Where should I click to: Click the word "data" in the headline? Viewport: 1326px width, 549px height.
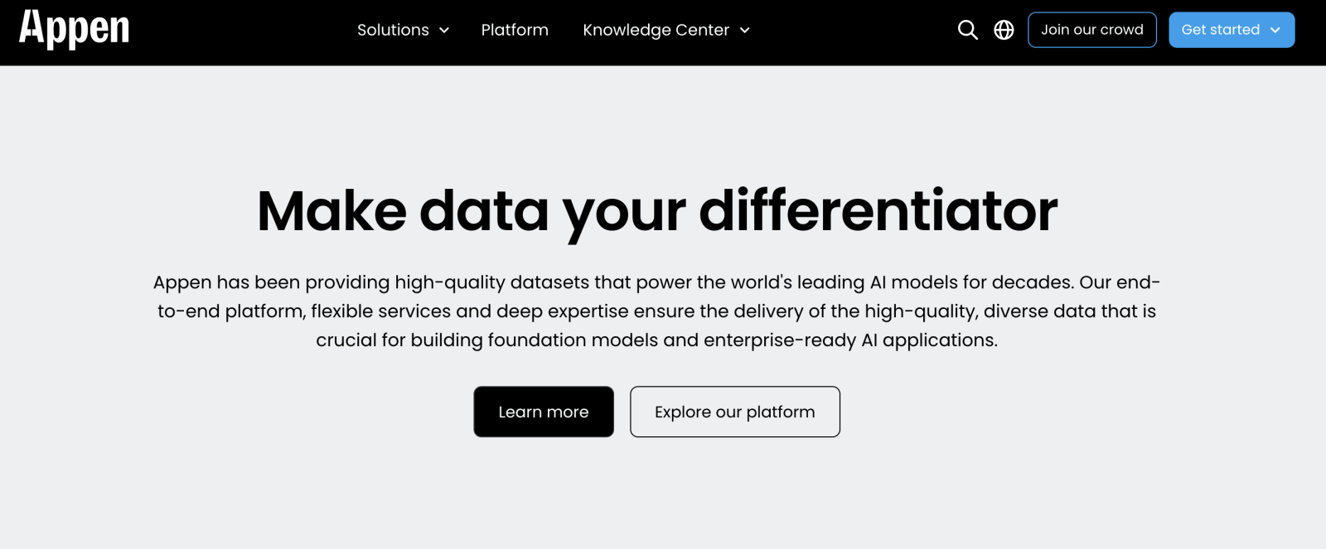[x=484, y=211]
